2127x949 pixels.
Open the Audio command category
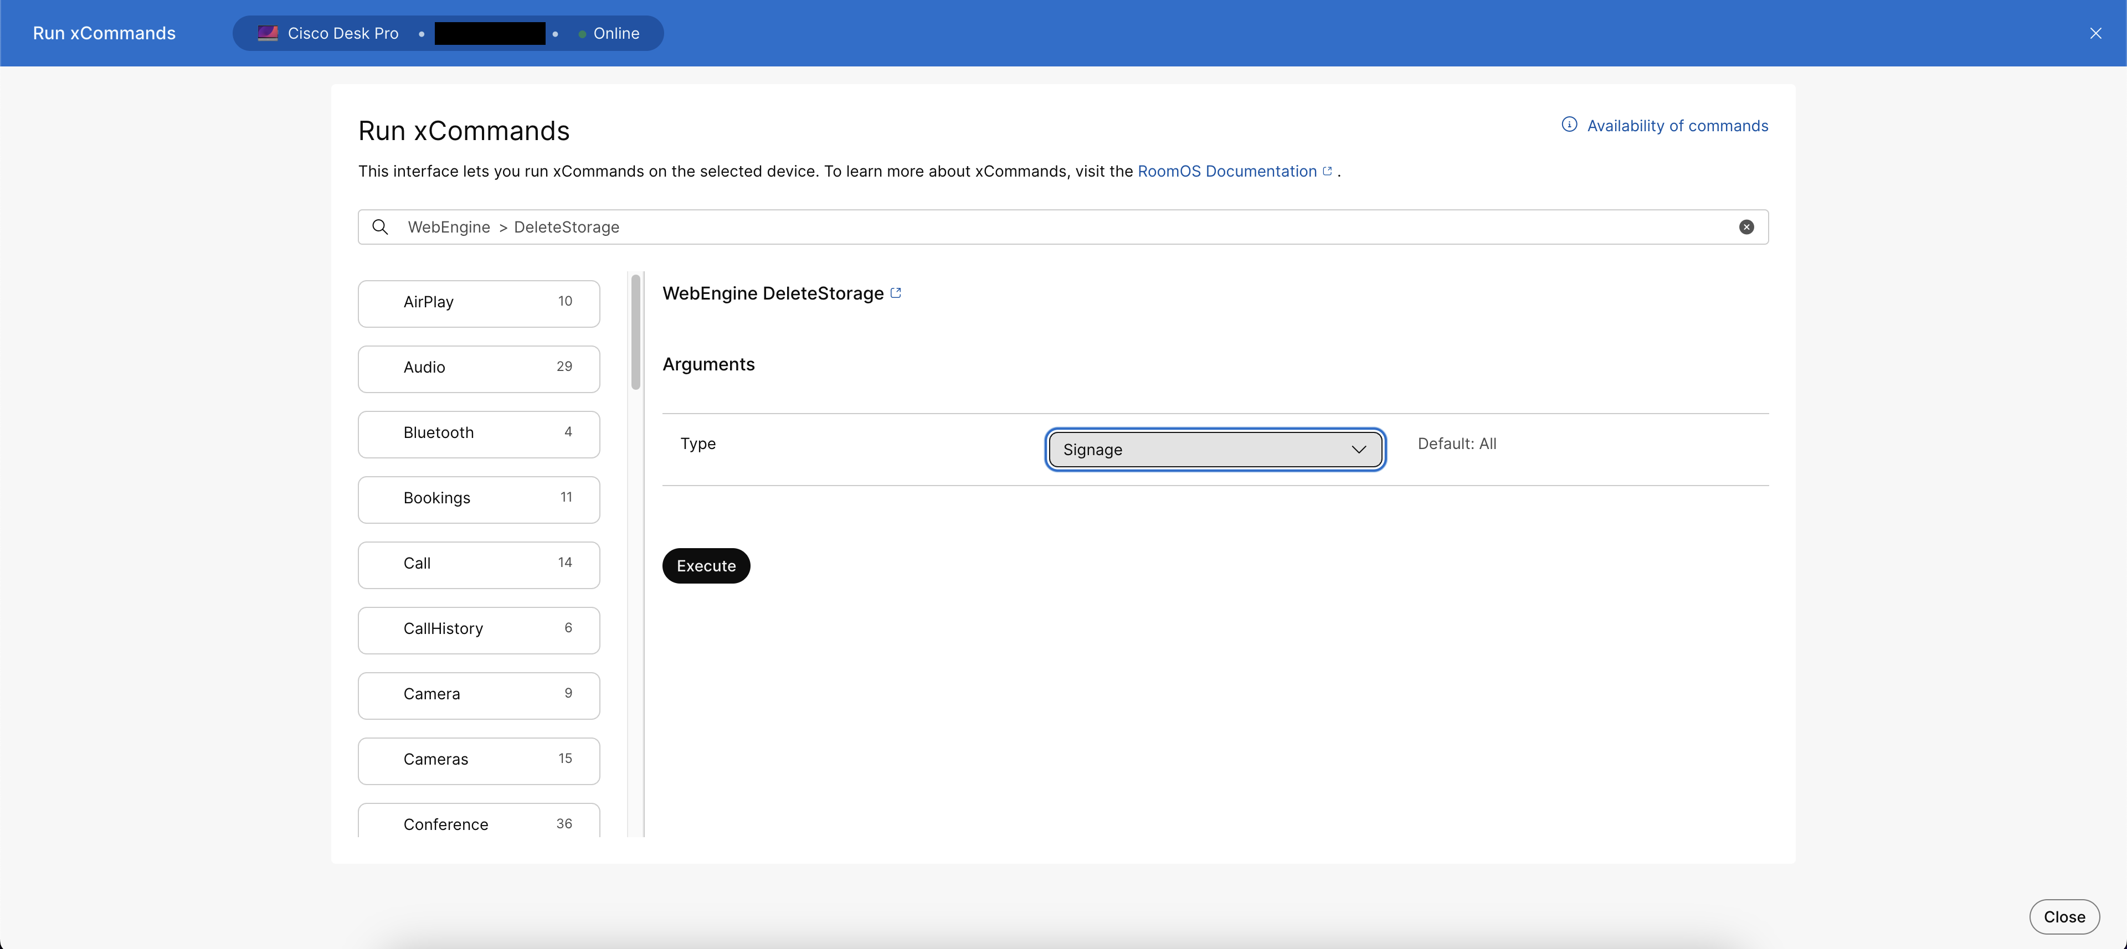(478, 368)
